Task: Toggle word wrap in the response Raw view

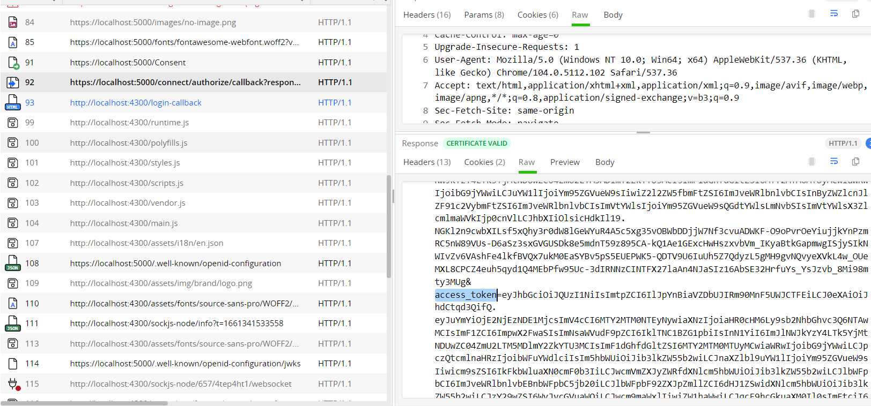Action: [x=834, y=161]
